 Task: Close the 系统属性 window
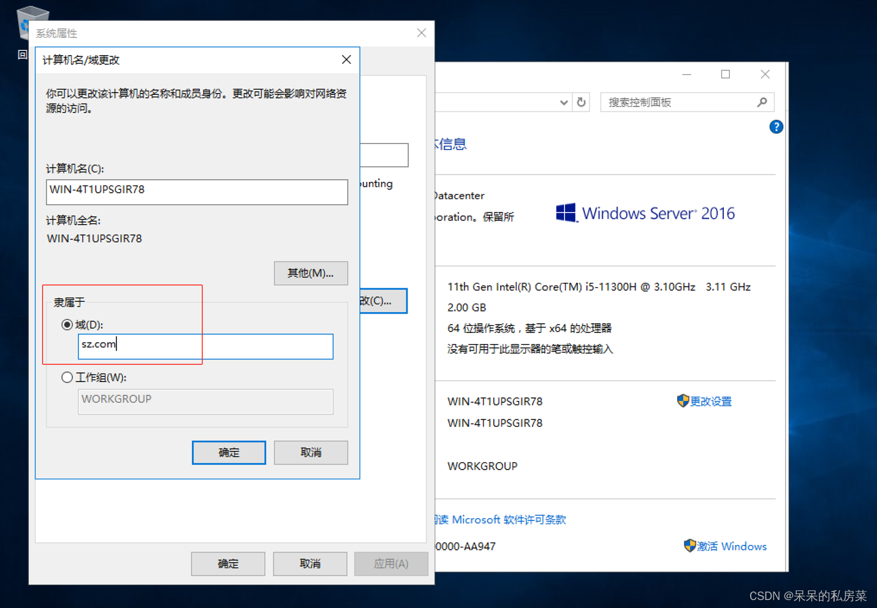421,33
